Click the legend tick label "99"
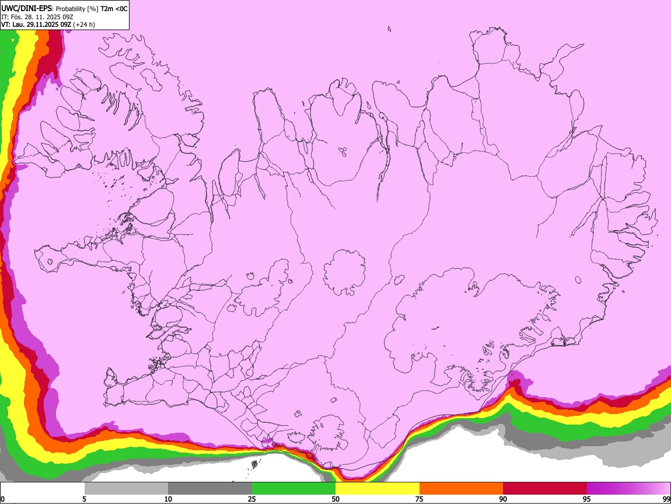 666,499
